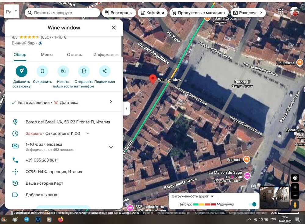Click the 'Искать поблизости' nearby search icon
305x224 pixels.
click(63, 71)
